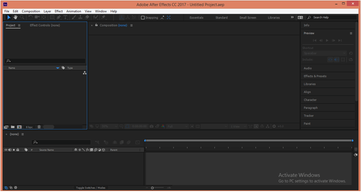This screenshot has width=362, height=193.
Task: Delete selected project items with trash icon
Action: pos(39,128)
